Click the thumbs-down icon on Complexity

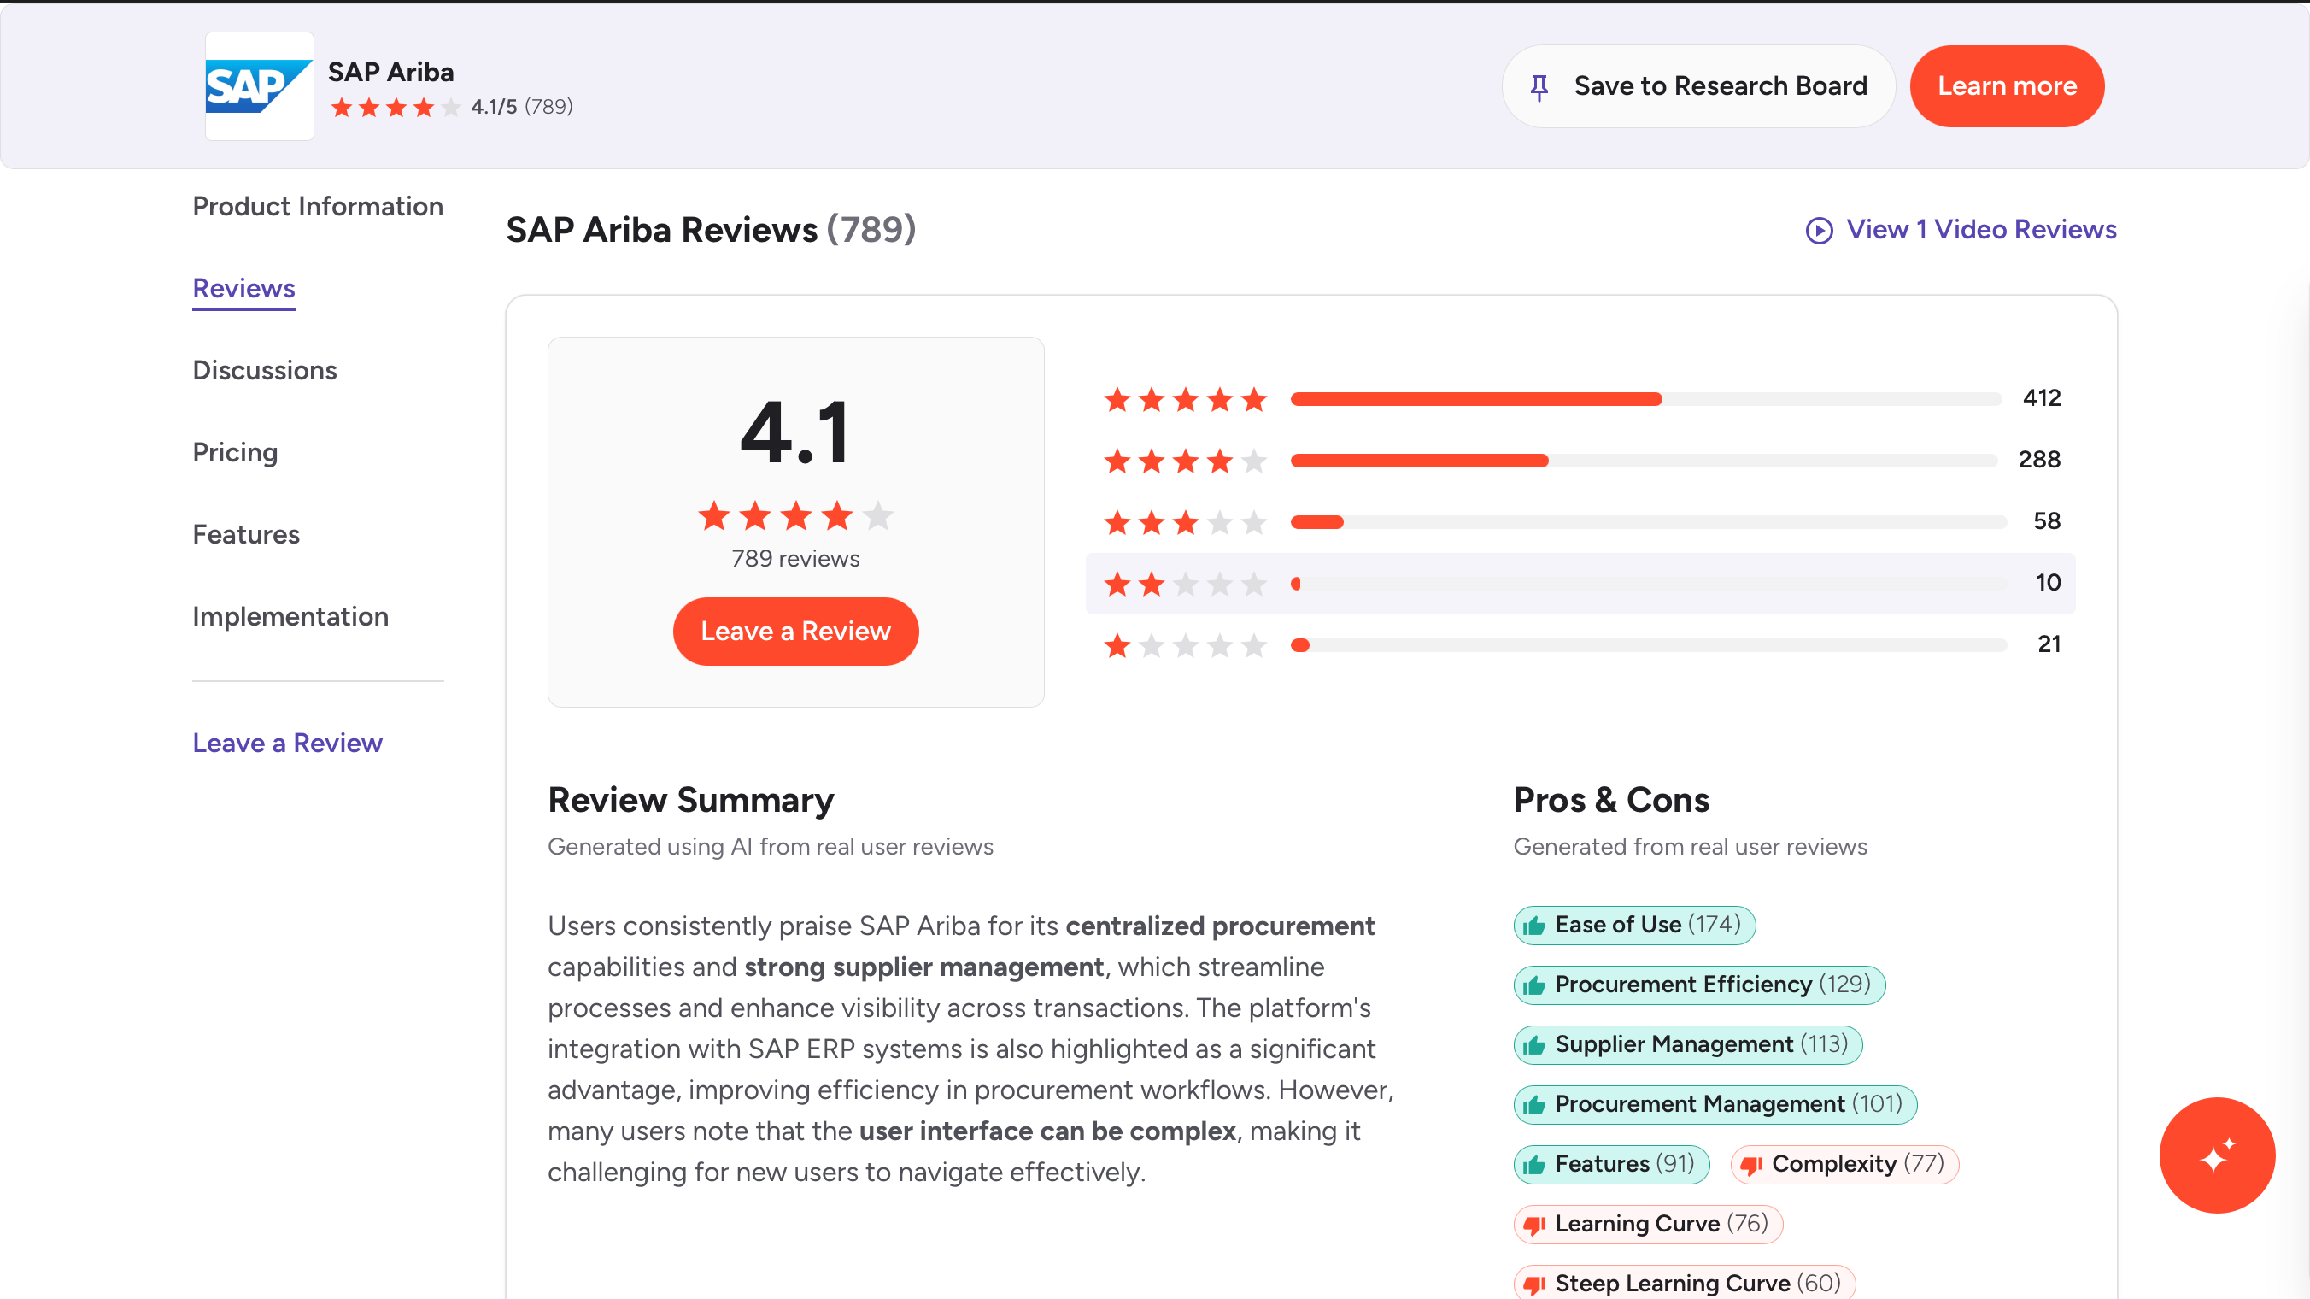1750,1167
